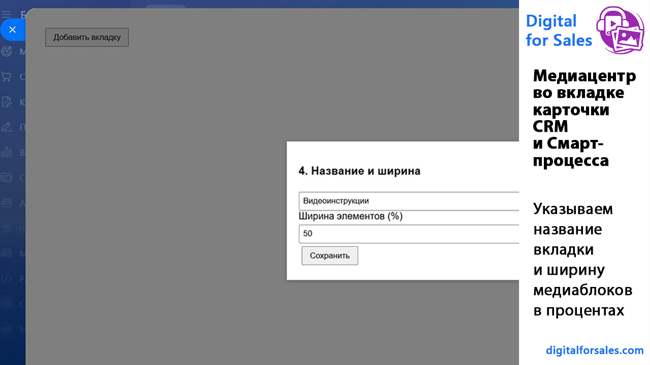Click the "Добавить вкладку" button

tap(87, 37)
